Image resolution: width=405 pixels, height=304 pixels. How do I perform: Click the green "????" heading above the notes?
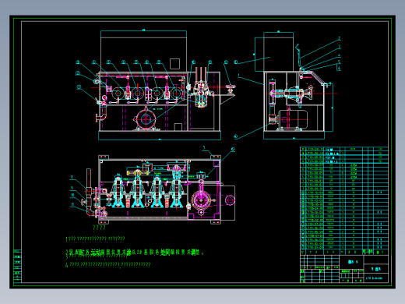(99, 228)
